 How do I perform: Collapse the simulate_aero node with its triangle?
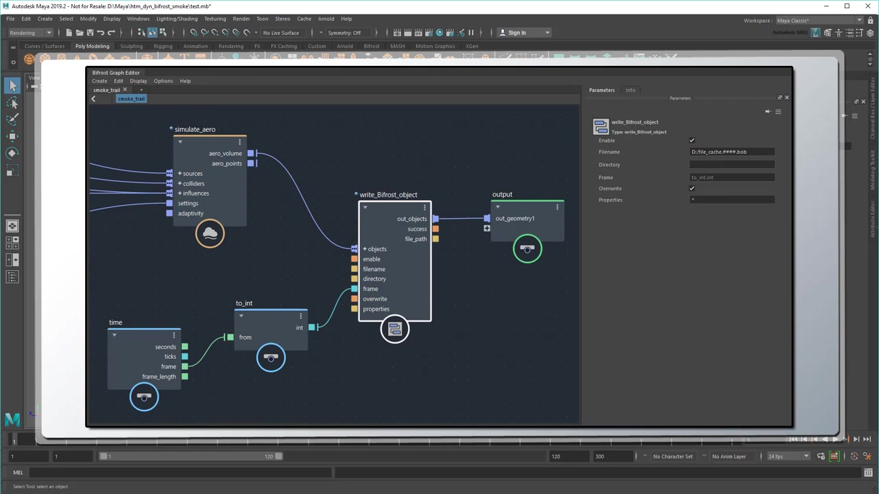(180, 142)
